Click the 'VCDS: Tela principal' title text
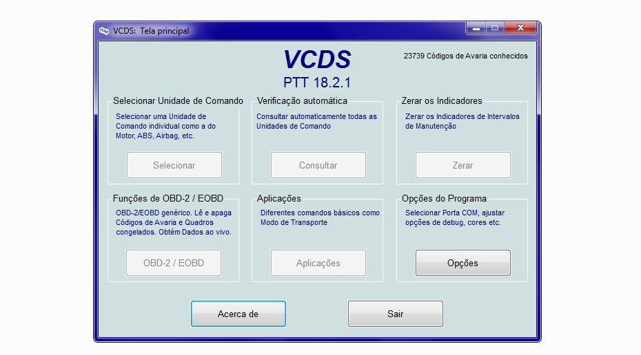 (151, 31)
